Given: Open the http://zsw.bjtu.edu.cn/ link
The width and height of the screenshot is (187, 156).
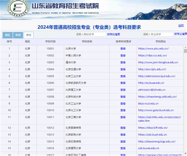Looking at the screenshot, I should point(152,69).
